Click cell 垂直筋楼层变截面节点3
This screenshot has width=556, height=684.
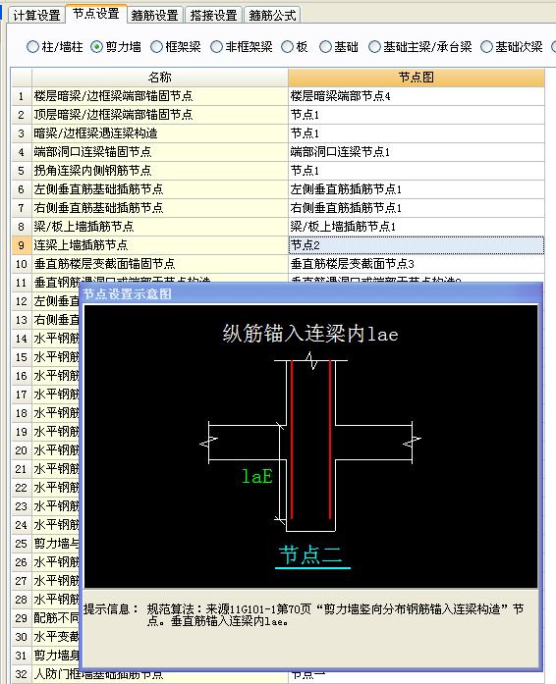pyautogui.click(x=417, y=264)
